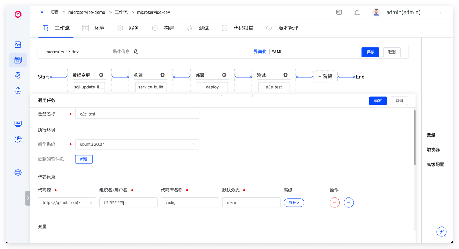The image size is (459, 249).
Task: Click the task panel vertical scrollbar
Action: [x=415, y=138]
